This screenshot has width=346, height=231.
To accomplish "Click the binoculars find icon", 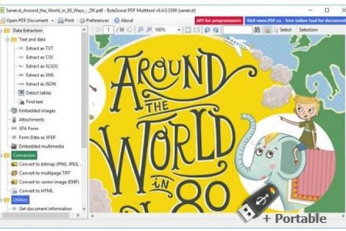I will pyautogui.click(x=257, y=30).
